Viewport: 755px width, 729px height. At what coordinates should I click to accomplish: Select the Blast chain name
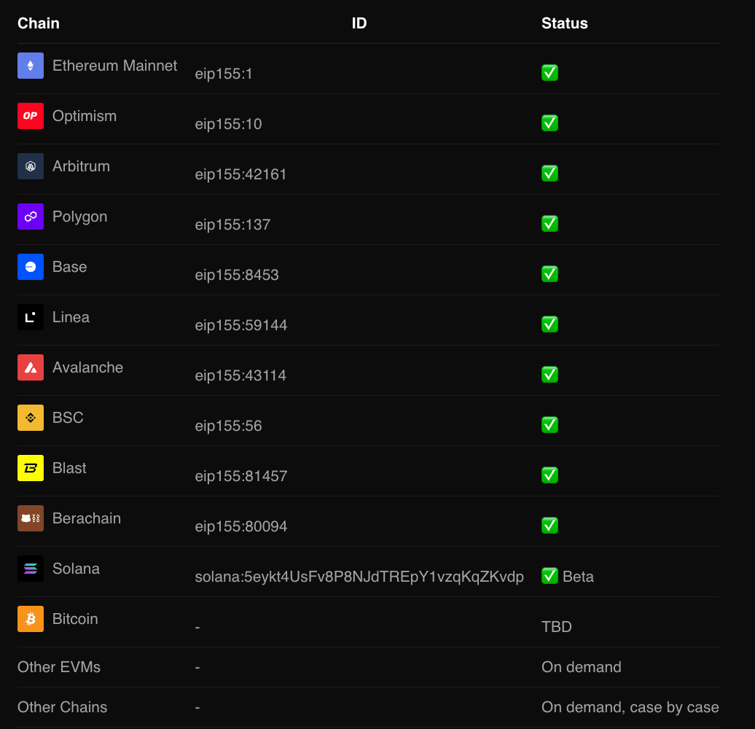(69, 468)
